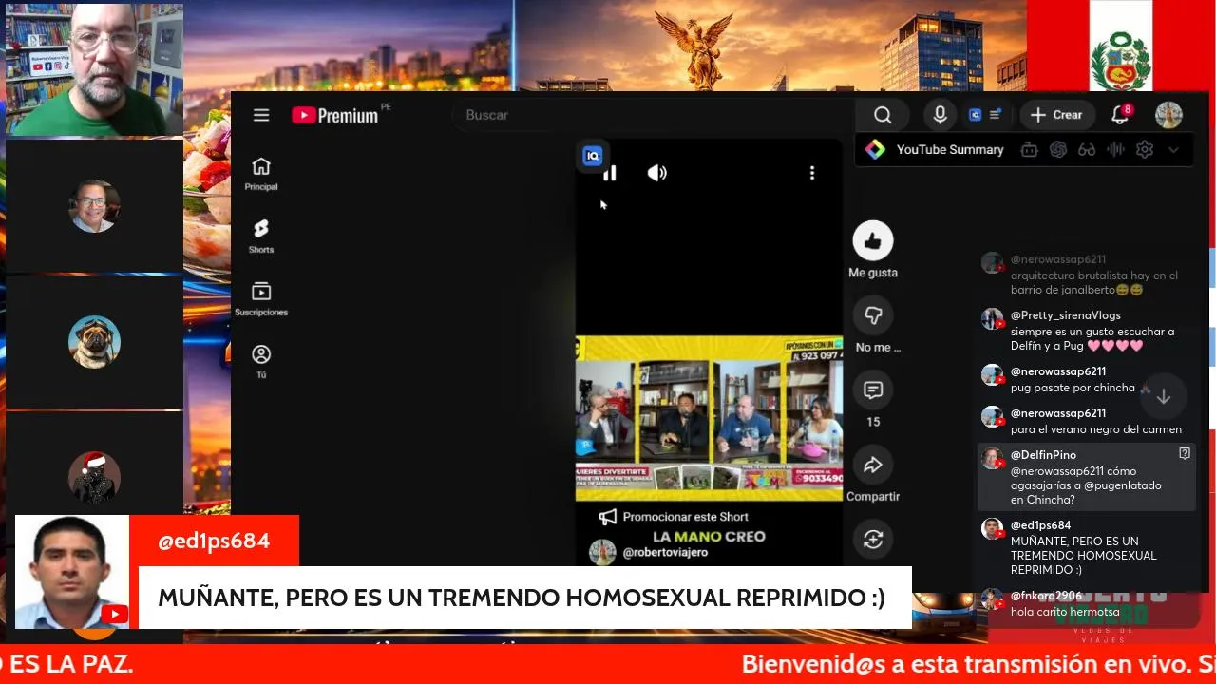Open the Short's three-dot options menu
Viewport: 1216px width, 684px height.
pyautogui.click(x=811, y=173)
